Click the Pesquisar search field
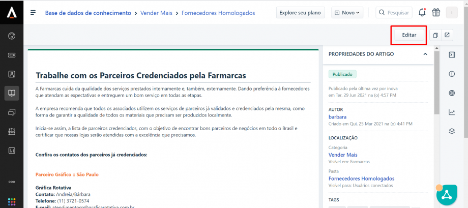Viewport: 468px width, 208px height. [394, 13]
